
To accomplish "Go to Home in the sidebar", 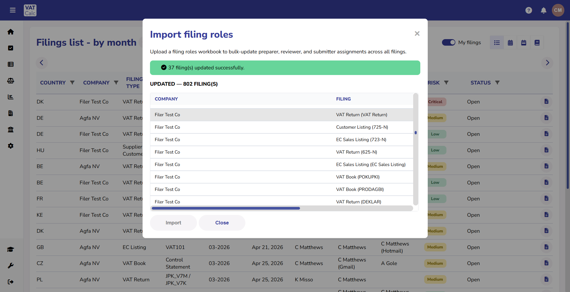I will tap(11, 32).
